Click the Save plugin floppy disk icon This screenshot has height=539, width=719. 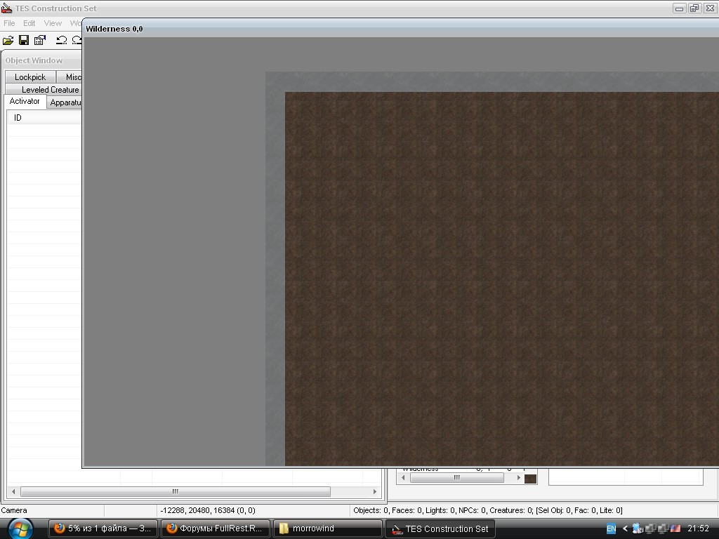[24, 40]
